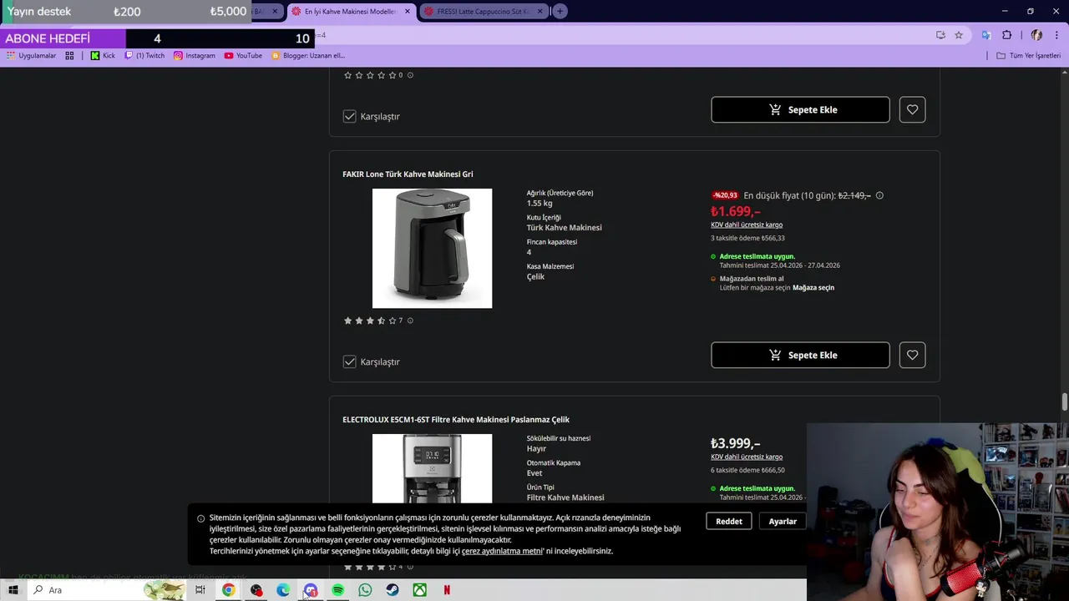Screen dimensions: 1069x601
Task: Open the Instagram bookmark
Action: pos(194,56)
